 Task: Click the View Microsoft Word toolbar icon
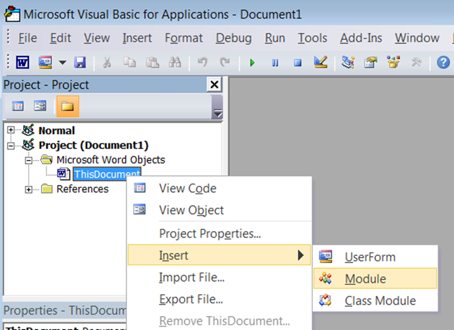tap(22, 62)
